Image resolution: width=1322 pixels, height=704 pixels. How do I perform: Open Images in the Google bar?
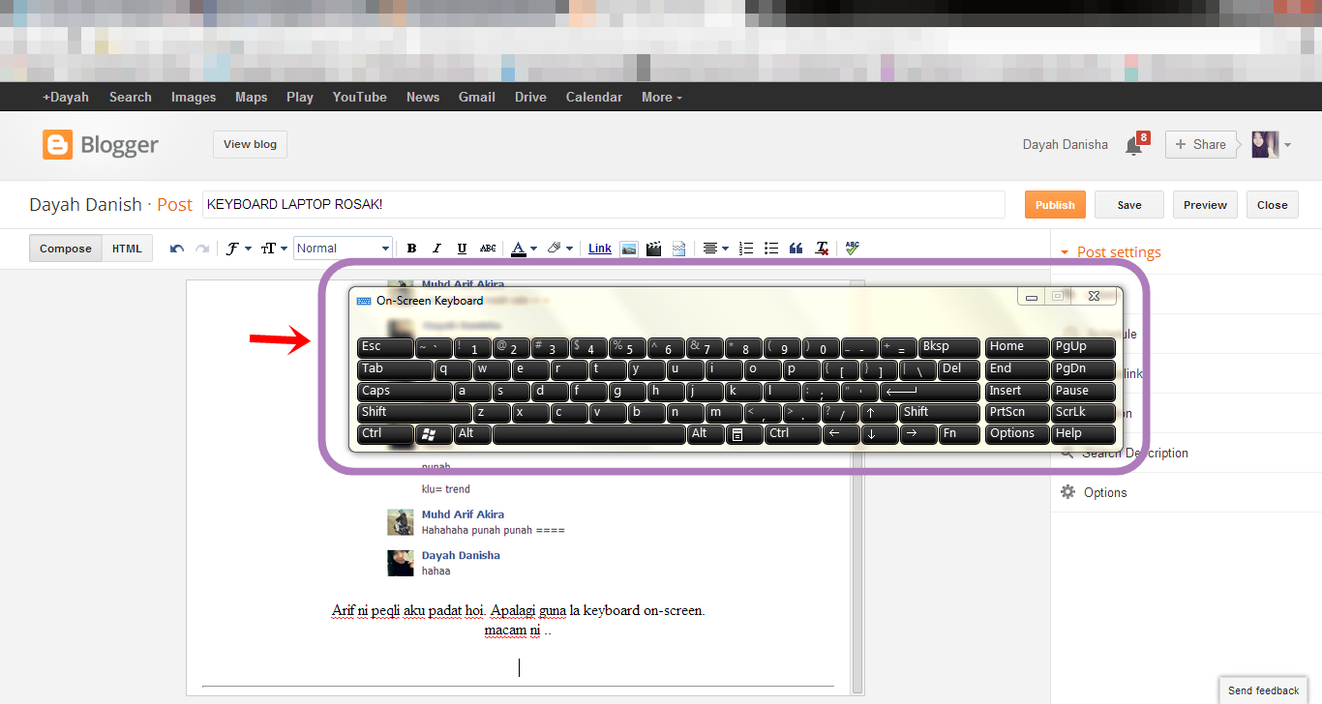(x=194, y=97)
